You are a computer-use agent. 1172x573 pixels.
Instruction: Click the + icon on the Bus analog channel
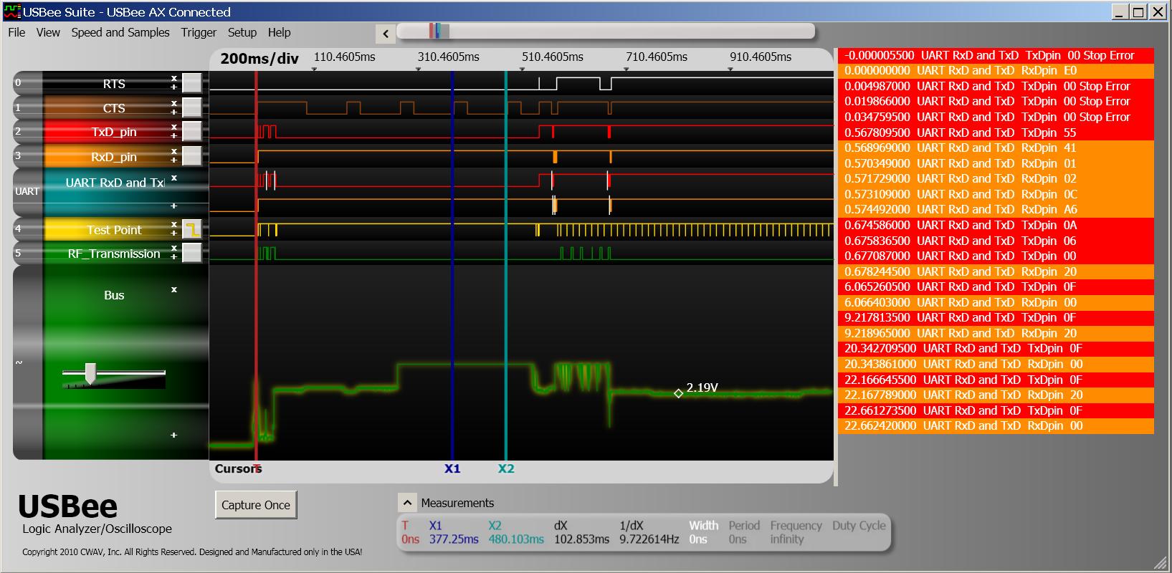(173, 435)
